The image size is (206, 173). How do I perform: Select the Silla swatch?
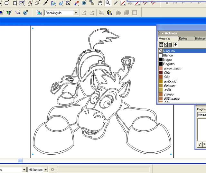[x=182, y=77]
